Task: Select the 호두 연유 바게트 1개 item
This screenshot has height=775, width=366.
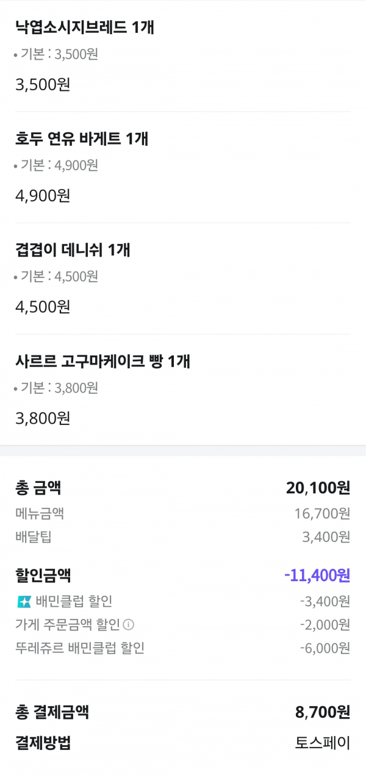Action: tap(82, 139)
